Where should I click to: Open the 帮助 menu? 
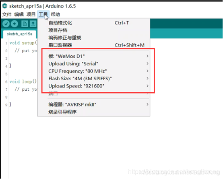[55, 14]
